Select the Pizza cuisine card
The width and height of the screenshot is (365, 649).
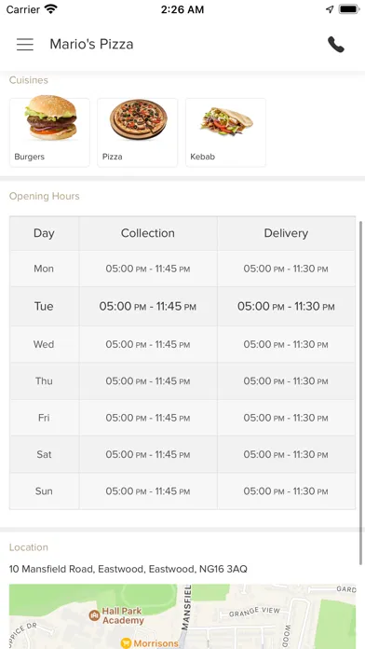pyautogui.click(x=138, y=132)
